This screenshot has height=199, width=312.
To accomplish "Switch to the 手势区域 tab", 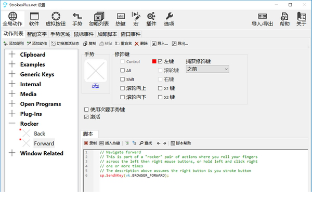I will [x=60, y=34].
